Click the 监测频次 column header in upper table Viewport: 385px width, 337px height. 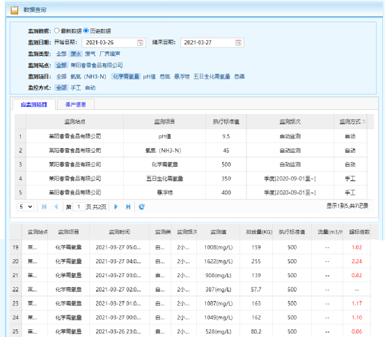290,122
